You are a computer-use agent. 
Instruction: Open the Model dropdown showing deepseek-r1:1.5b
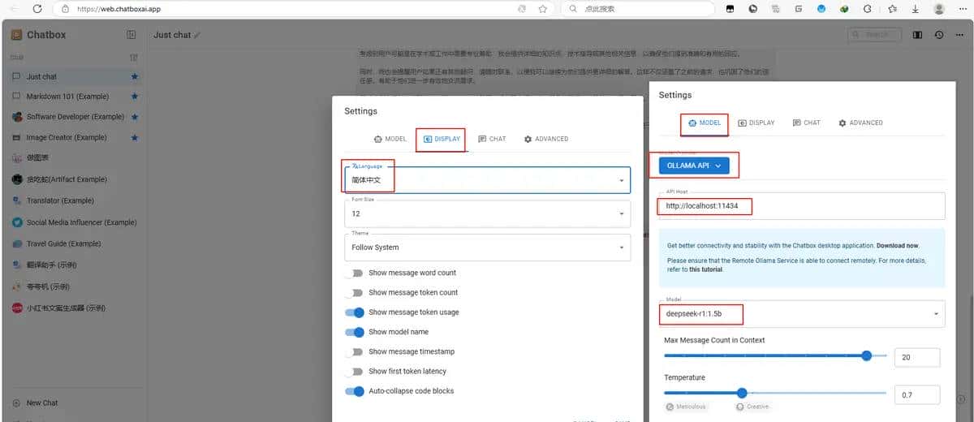tap(801, 313)
